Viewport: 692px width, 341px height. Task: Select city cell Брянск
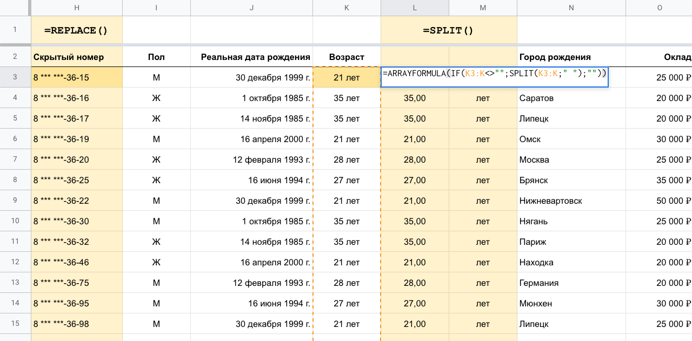coord(571,180)
